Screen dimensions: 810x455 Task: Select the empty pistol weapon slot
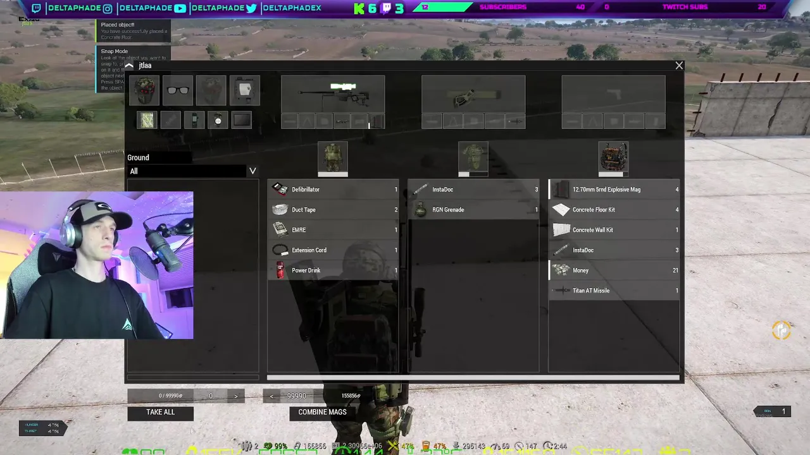[614, 94]
